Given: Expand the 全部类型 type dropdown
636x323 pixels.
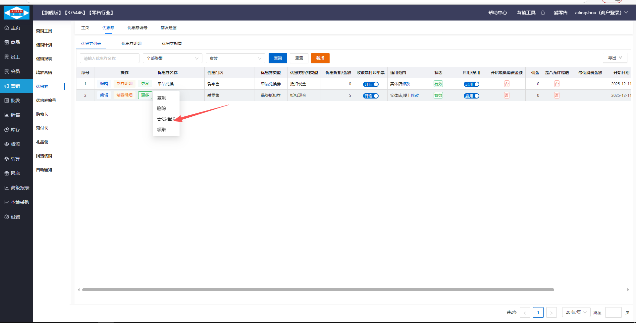Looking at the screenshot, I should point(172,59).
